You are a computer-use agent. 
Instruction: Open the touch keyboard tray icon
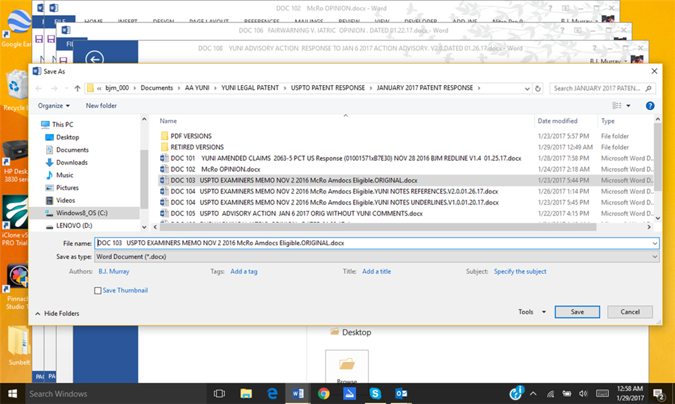602,393
